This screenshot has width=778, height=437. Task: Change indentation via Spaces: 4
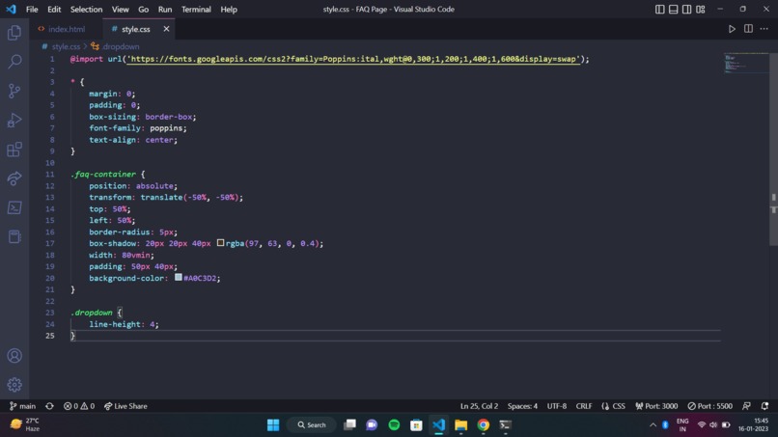click(522, 406)
